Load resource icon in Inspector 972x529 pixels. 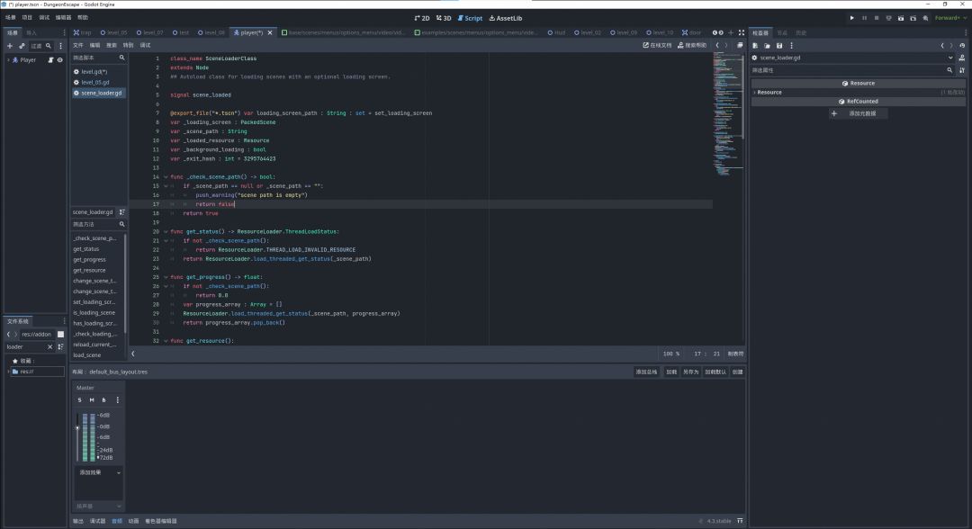(x=767, y=46)
